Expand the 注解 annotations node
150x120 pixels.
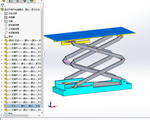click(2, 21)
